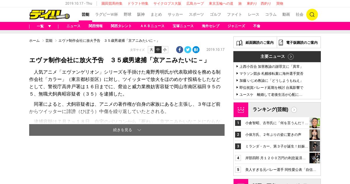The width and height of the screenshot is (350, 184).
Task: Share article on Facebook
Action: [180, 50]
